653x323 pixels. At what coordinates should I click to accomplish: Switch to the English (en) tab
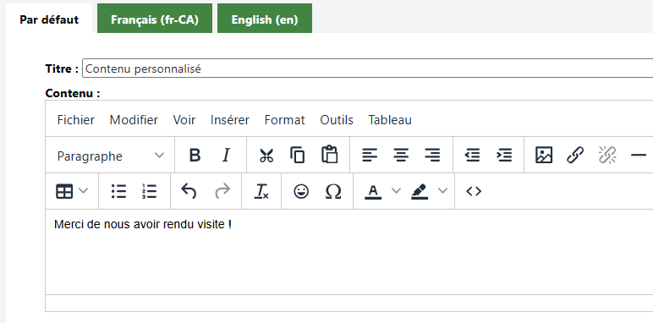tap(265, 19)
